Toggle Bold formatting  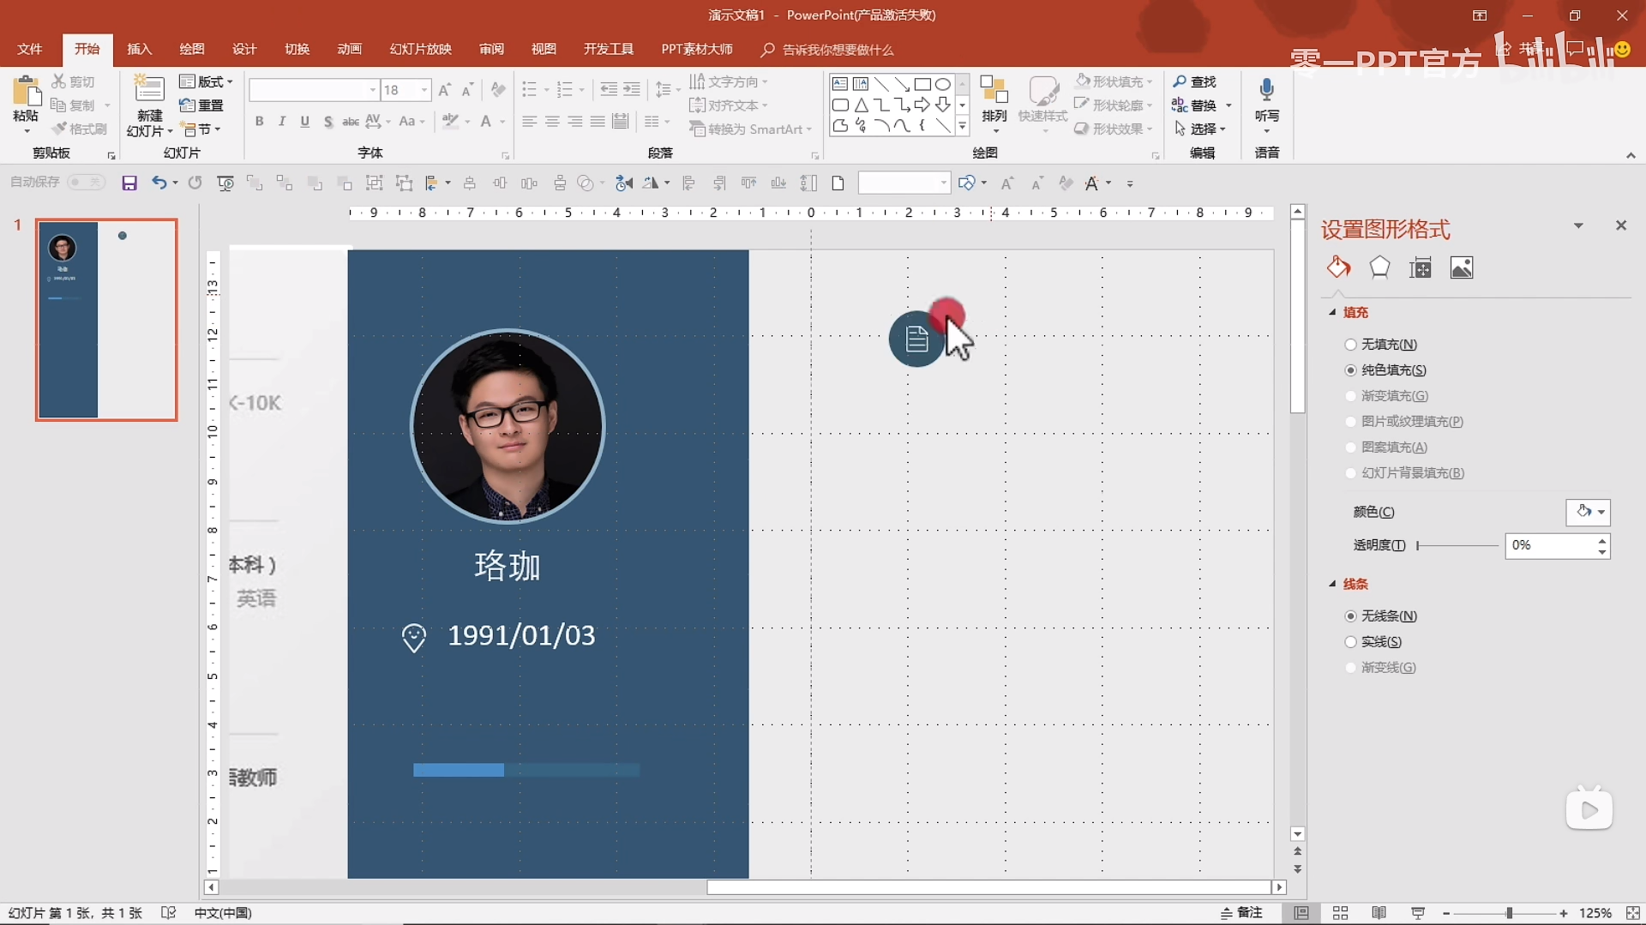coord(259,122)
